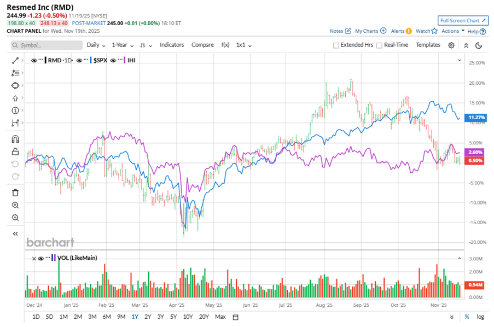Collapse the volume pane chevron
This screenshot has width=494, height=327.
460,258
